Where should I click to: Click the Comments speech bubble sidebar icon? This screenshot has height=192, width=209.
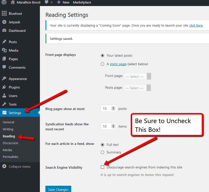click(4, 67)
